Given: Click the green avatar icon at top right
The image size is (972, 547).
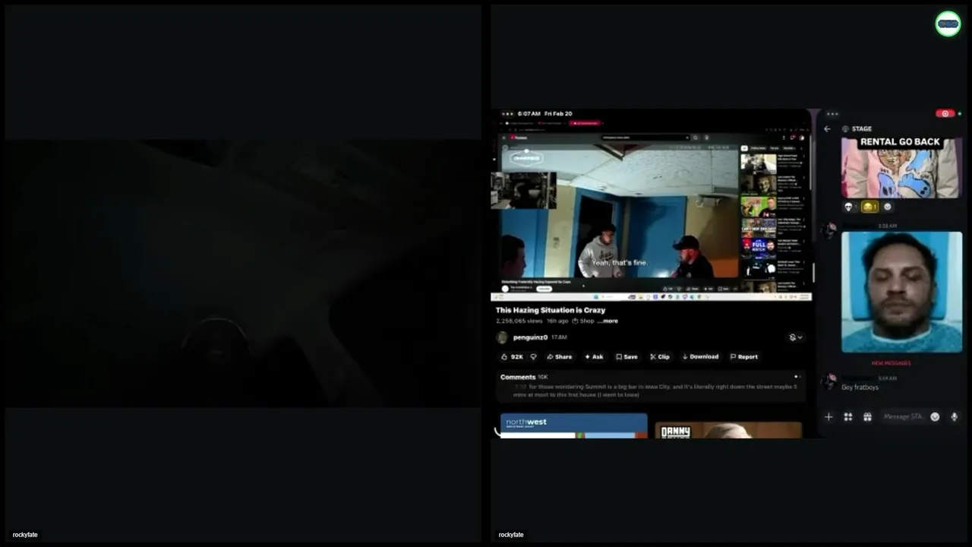Looking at the screenshot, I should tap(948, 24).
